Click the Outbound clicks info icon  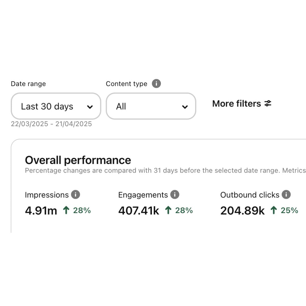pos(286,194)
